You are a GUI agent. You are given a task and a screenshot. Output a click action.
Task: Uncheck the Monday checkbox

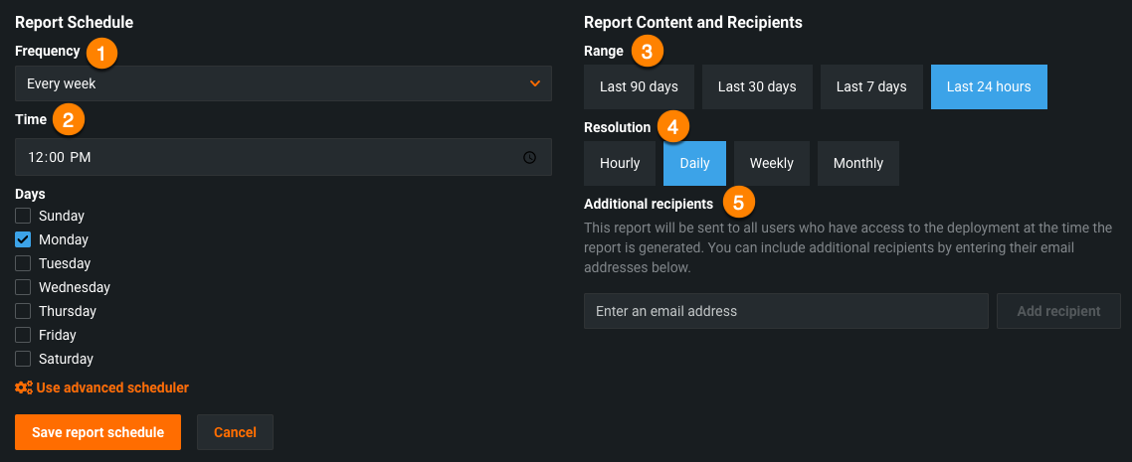tap(23, 239)
